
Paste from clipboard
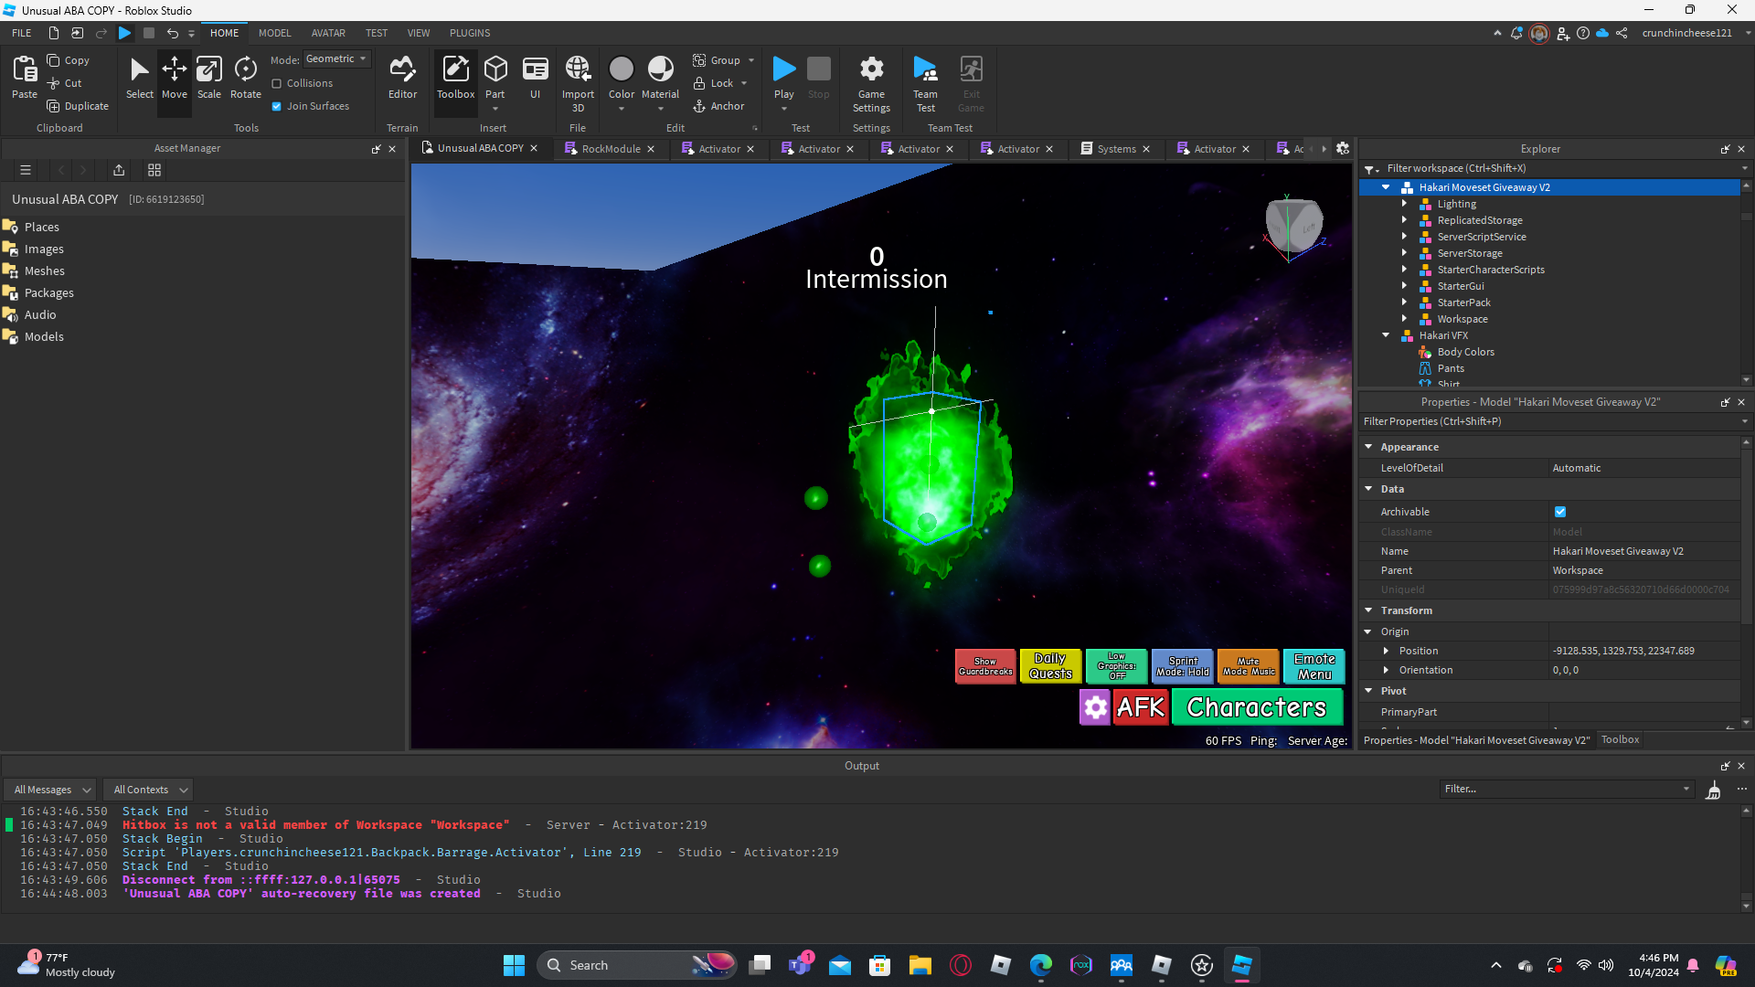point(25,78)
